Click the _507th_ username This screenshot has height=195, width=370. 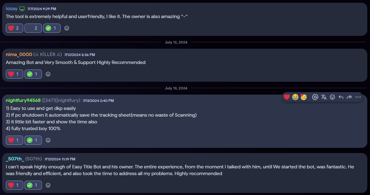[15, 159]
